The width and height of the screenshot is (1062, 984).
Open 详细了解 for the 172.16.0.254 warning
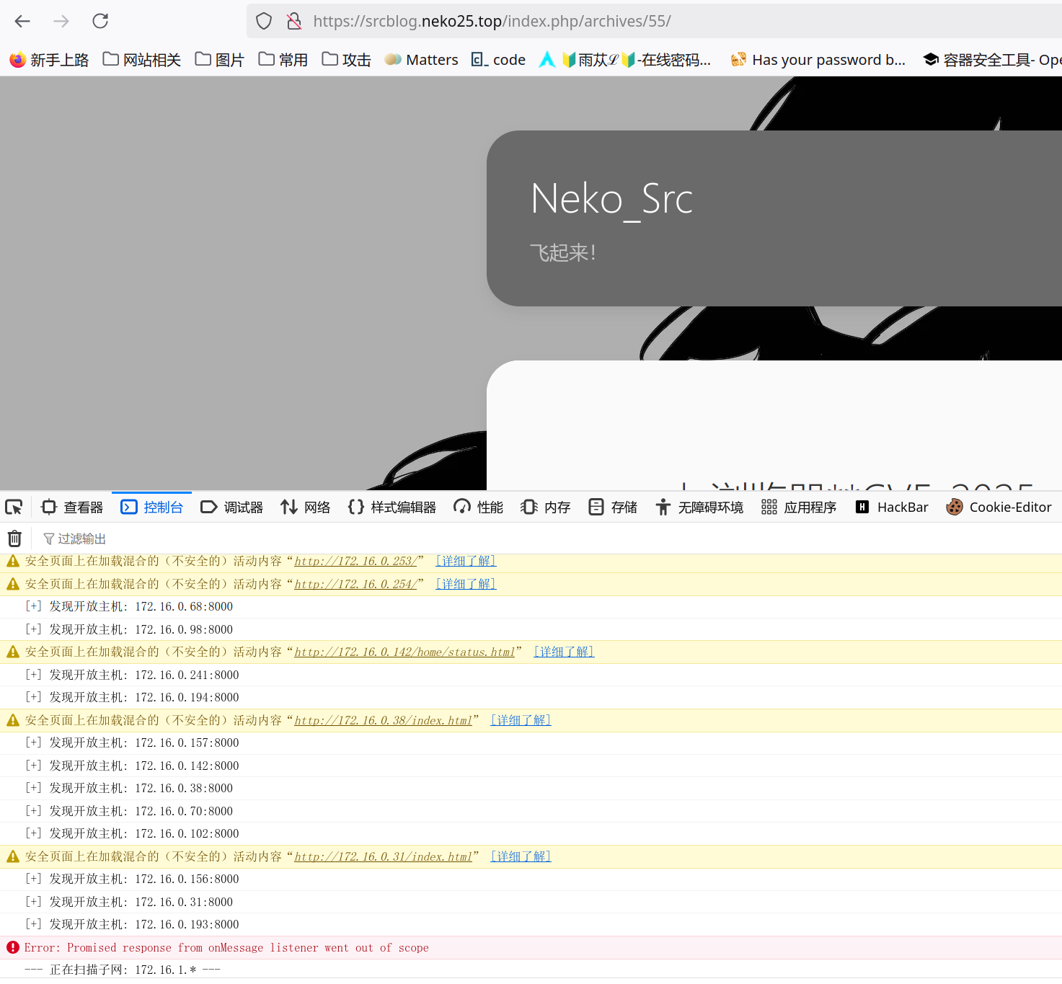point(466,584)
